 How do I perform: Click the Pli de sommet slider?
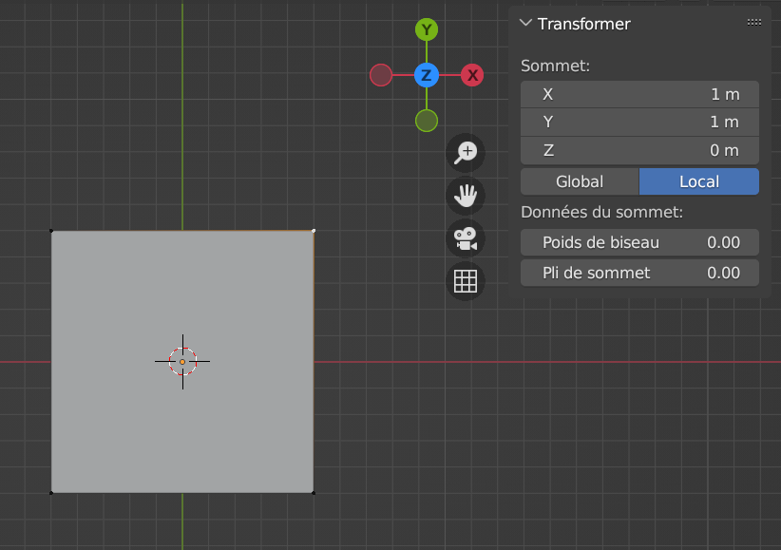point(639,273)
